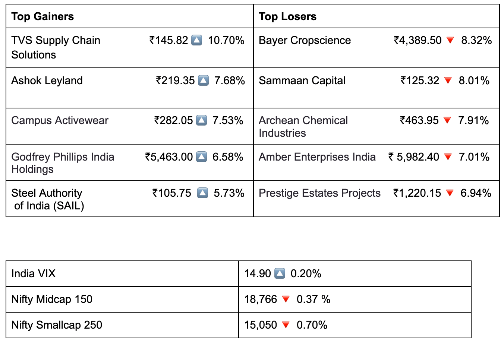Click the red down arrow for Prestige Estates
Viewport: 504px width, 348px height.
pos(450,193)
